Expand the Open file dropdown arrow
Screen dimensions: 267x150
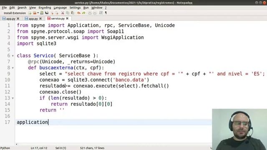click(38, 13)
